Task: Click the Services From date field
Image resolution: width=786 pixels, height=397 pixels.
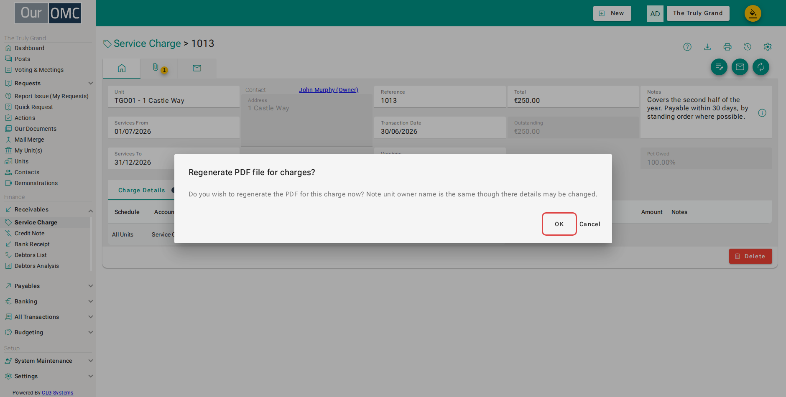Action: click(174, 127)
